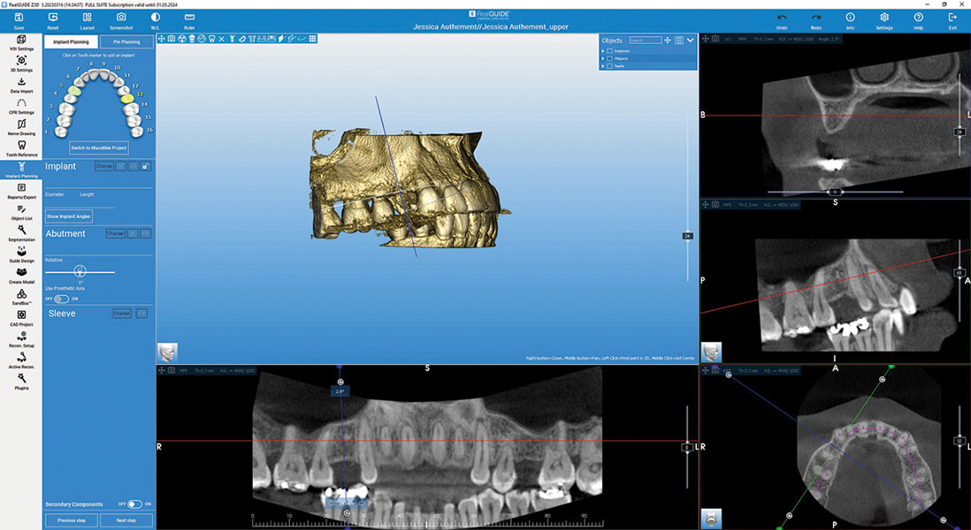Open the Guide Design module
Screen dimensions: 971x530
tap(21, 253)
